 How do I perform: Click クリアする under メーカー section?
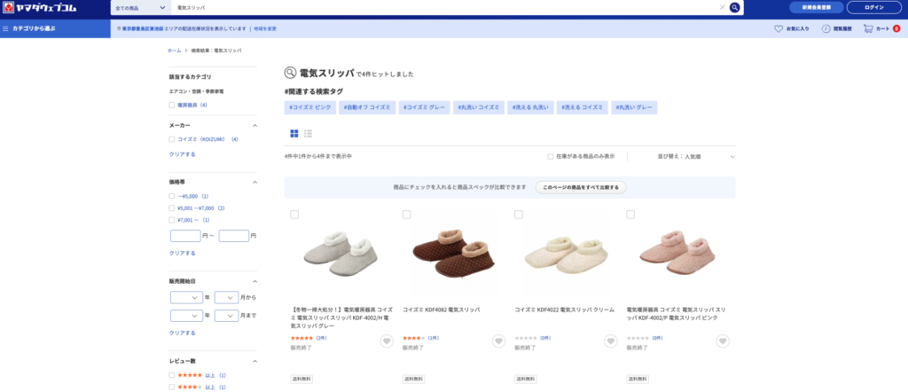[x=183, y=154]
